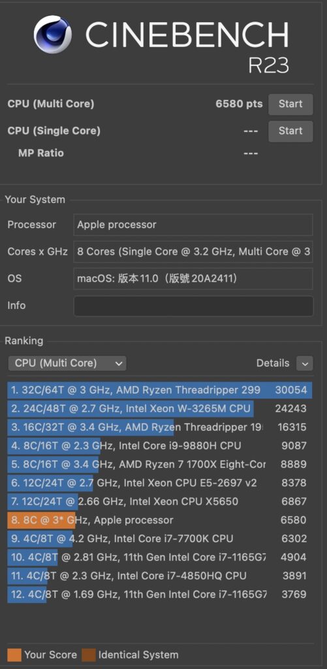This screenshot has width=327, height=669.
Task: Open the CPU (Multi Core) ranking dropdown
Action: pyautogui.click(x=67, y=363)
